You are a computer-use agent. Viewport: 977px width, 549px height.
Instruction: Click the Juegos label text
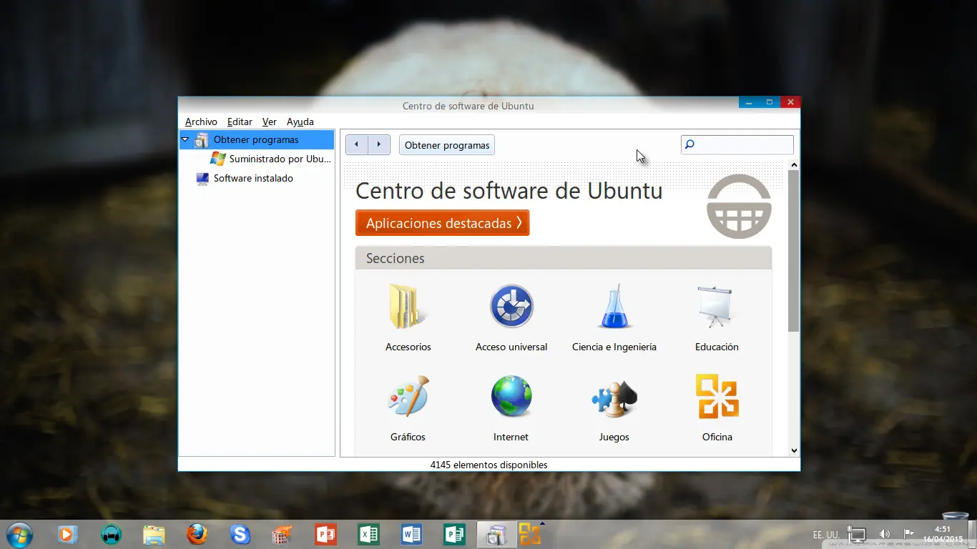(614, 437)
